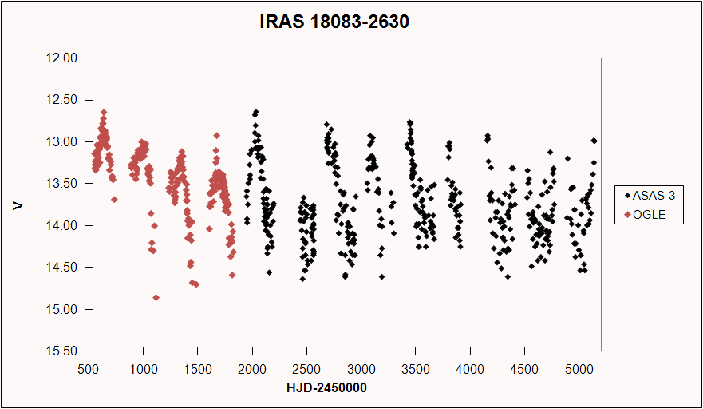
Task: Select the 2500 x-axis tick label
Action: 306,369
